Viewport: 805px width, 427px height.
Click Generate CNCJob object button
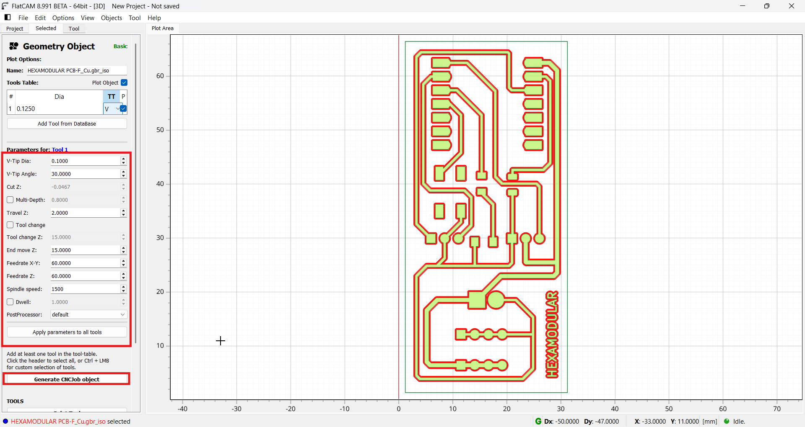click(67, 379)
